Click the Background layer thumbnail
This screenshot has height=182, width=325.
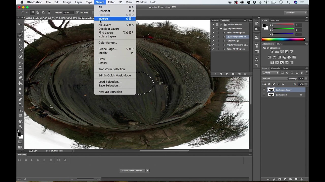pyautogui.click(x=271, y=95)
